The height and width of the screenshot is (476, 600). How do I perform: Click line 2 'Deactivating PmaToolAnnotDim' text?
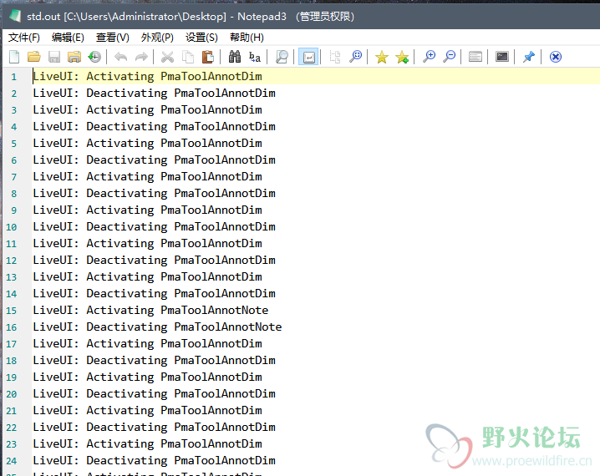(181, 93)
